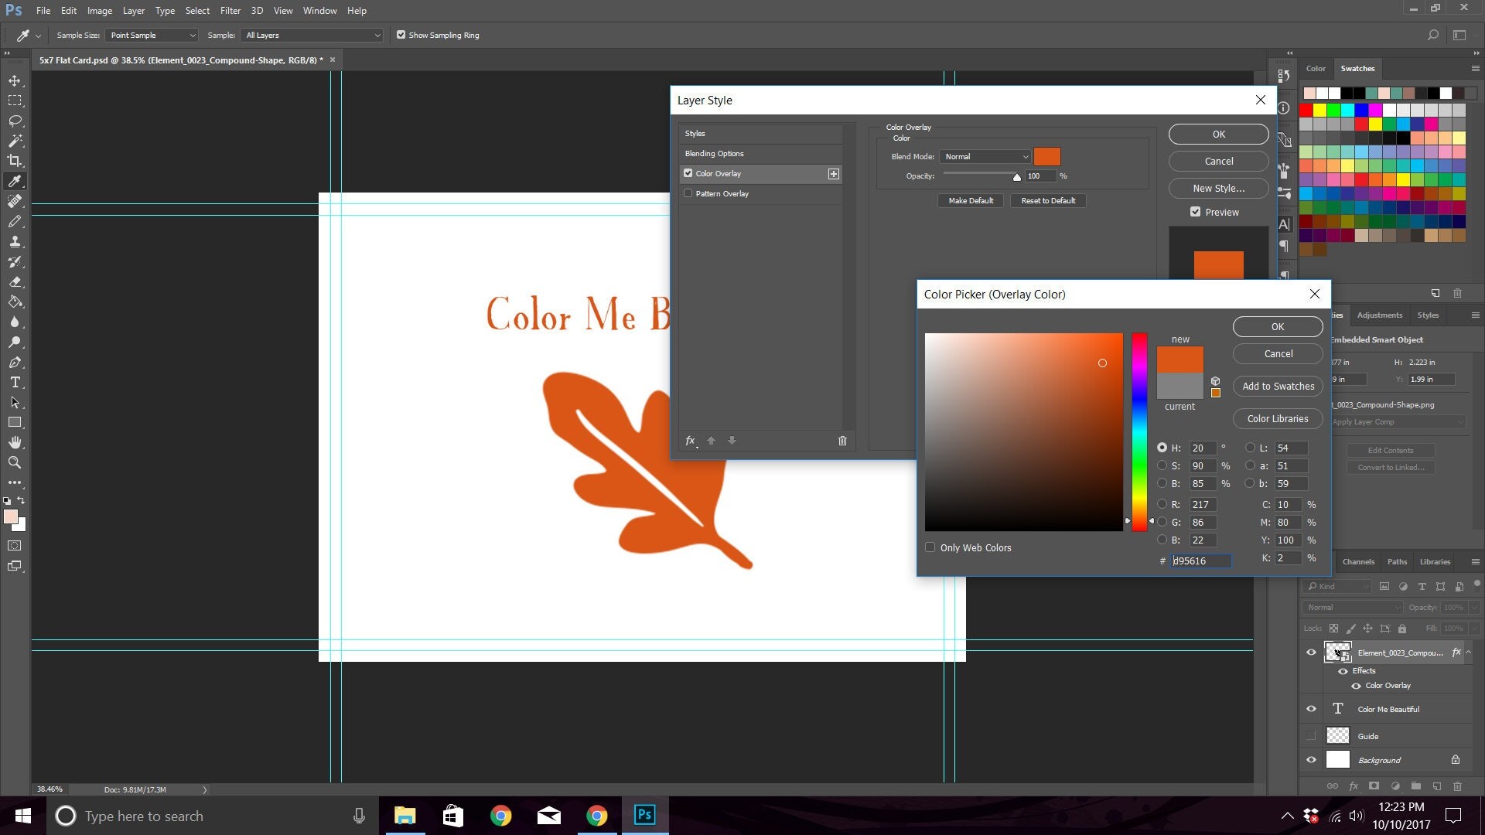The height and width of the screenshot is (835, 1485).
Task: Switch to the Adjustments tab
Action: coord(1379,315)
